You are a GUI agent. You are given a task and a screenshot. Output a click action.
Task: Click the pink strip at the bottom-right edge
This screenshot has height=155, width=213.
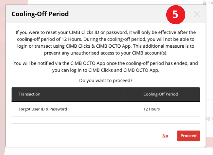point(209,142)
